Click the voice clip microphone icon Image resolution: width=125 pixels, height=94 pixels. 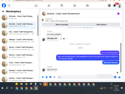(x=43, y=77)
